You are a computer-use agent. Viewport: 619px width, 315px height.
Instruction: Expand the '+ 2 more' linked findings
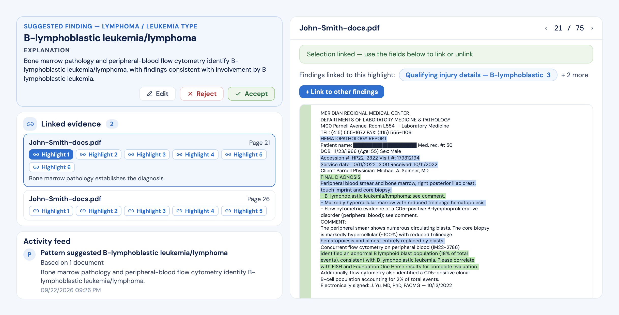pos(575,75)
